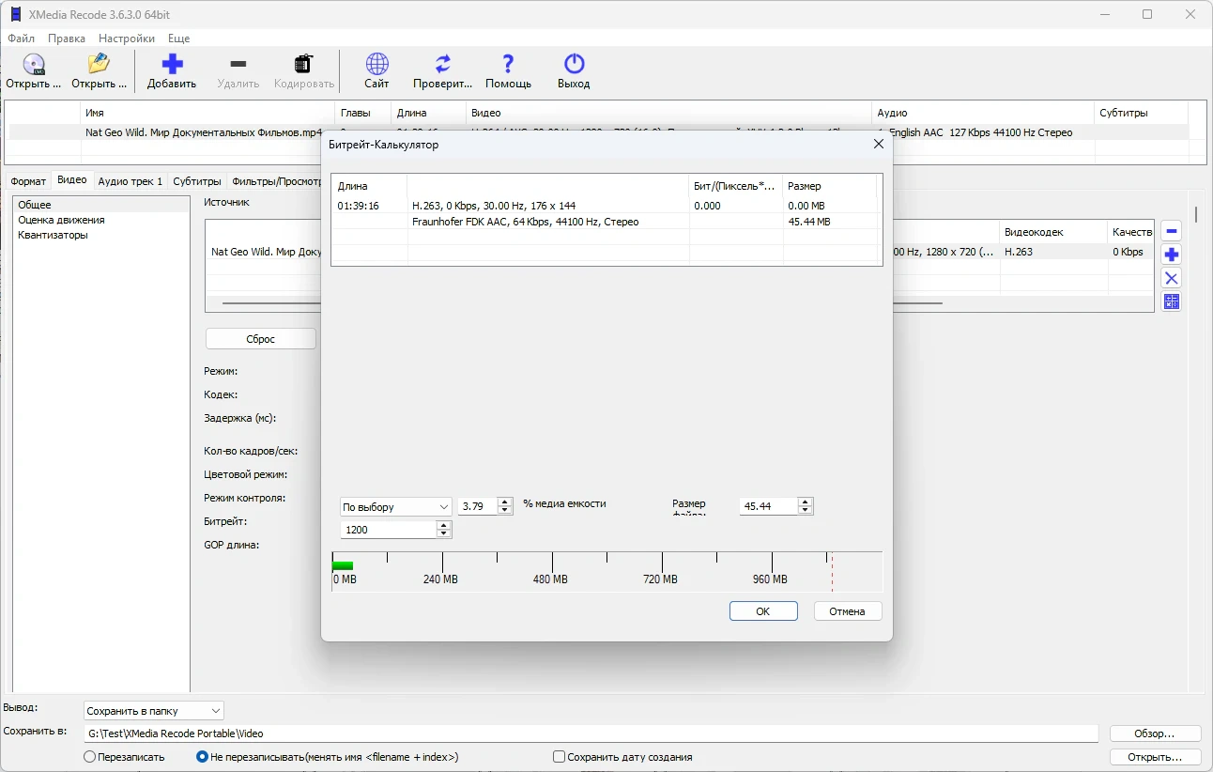This screenshot has width=1213, height=772.
Task: Click the Выход power icon
Action: (x=574, y=64)
